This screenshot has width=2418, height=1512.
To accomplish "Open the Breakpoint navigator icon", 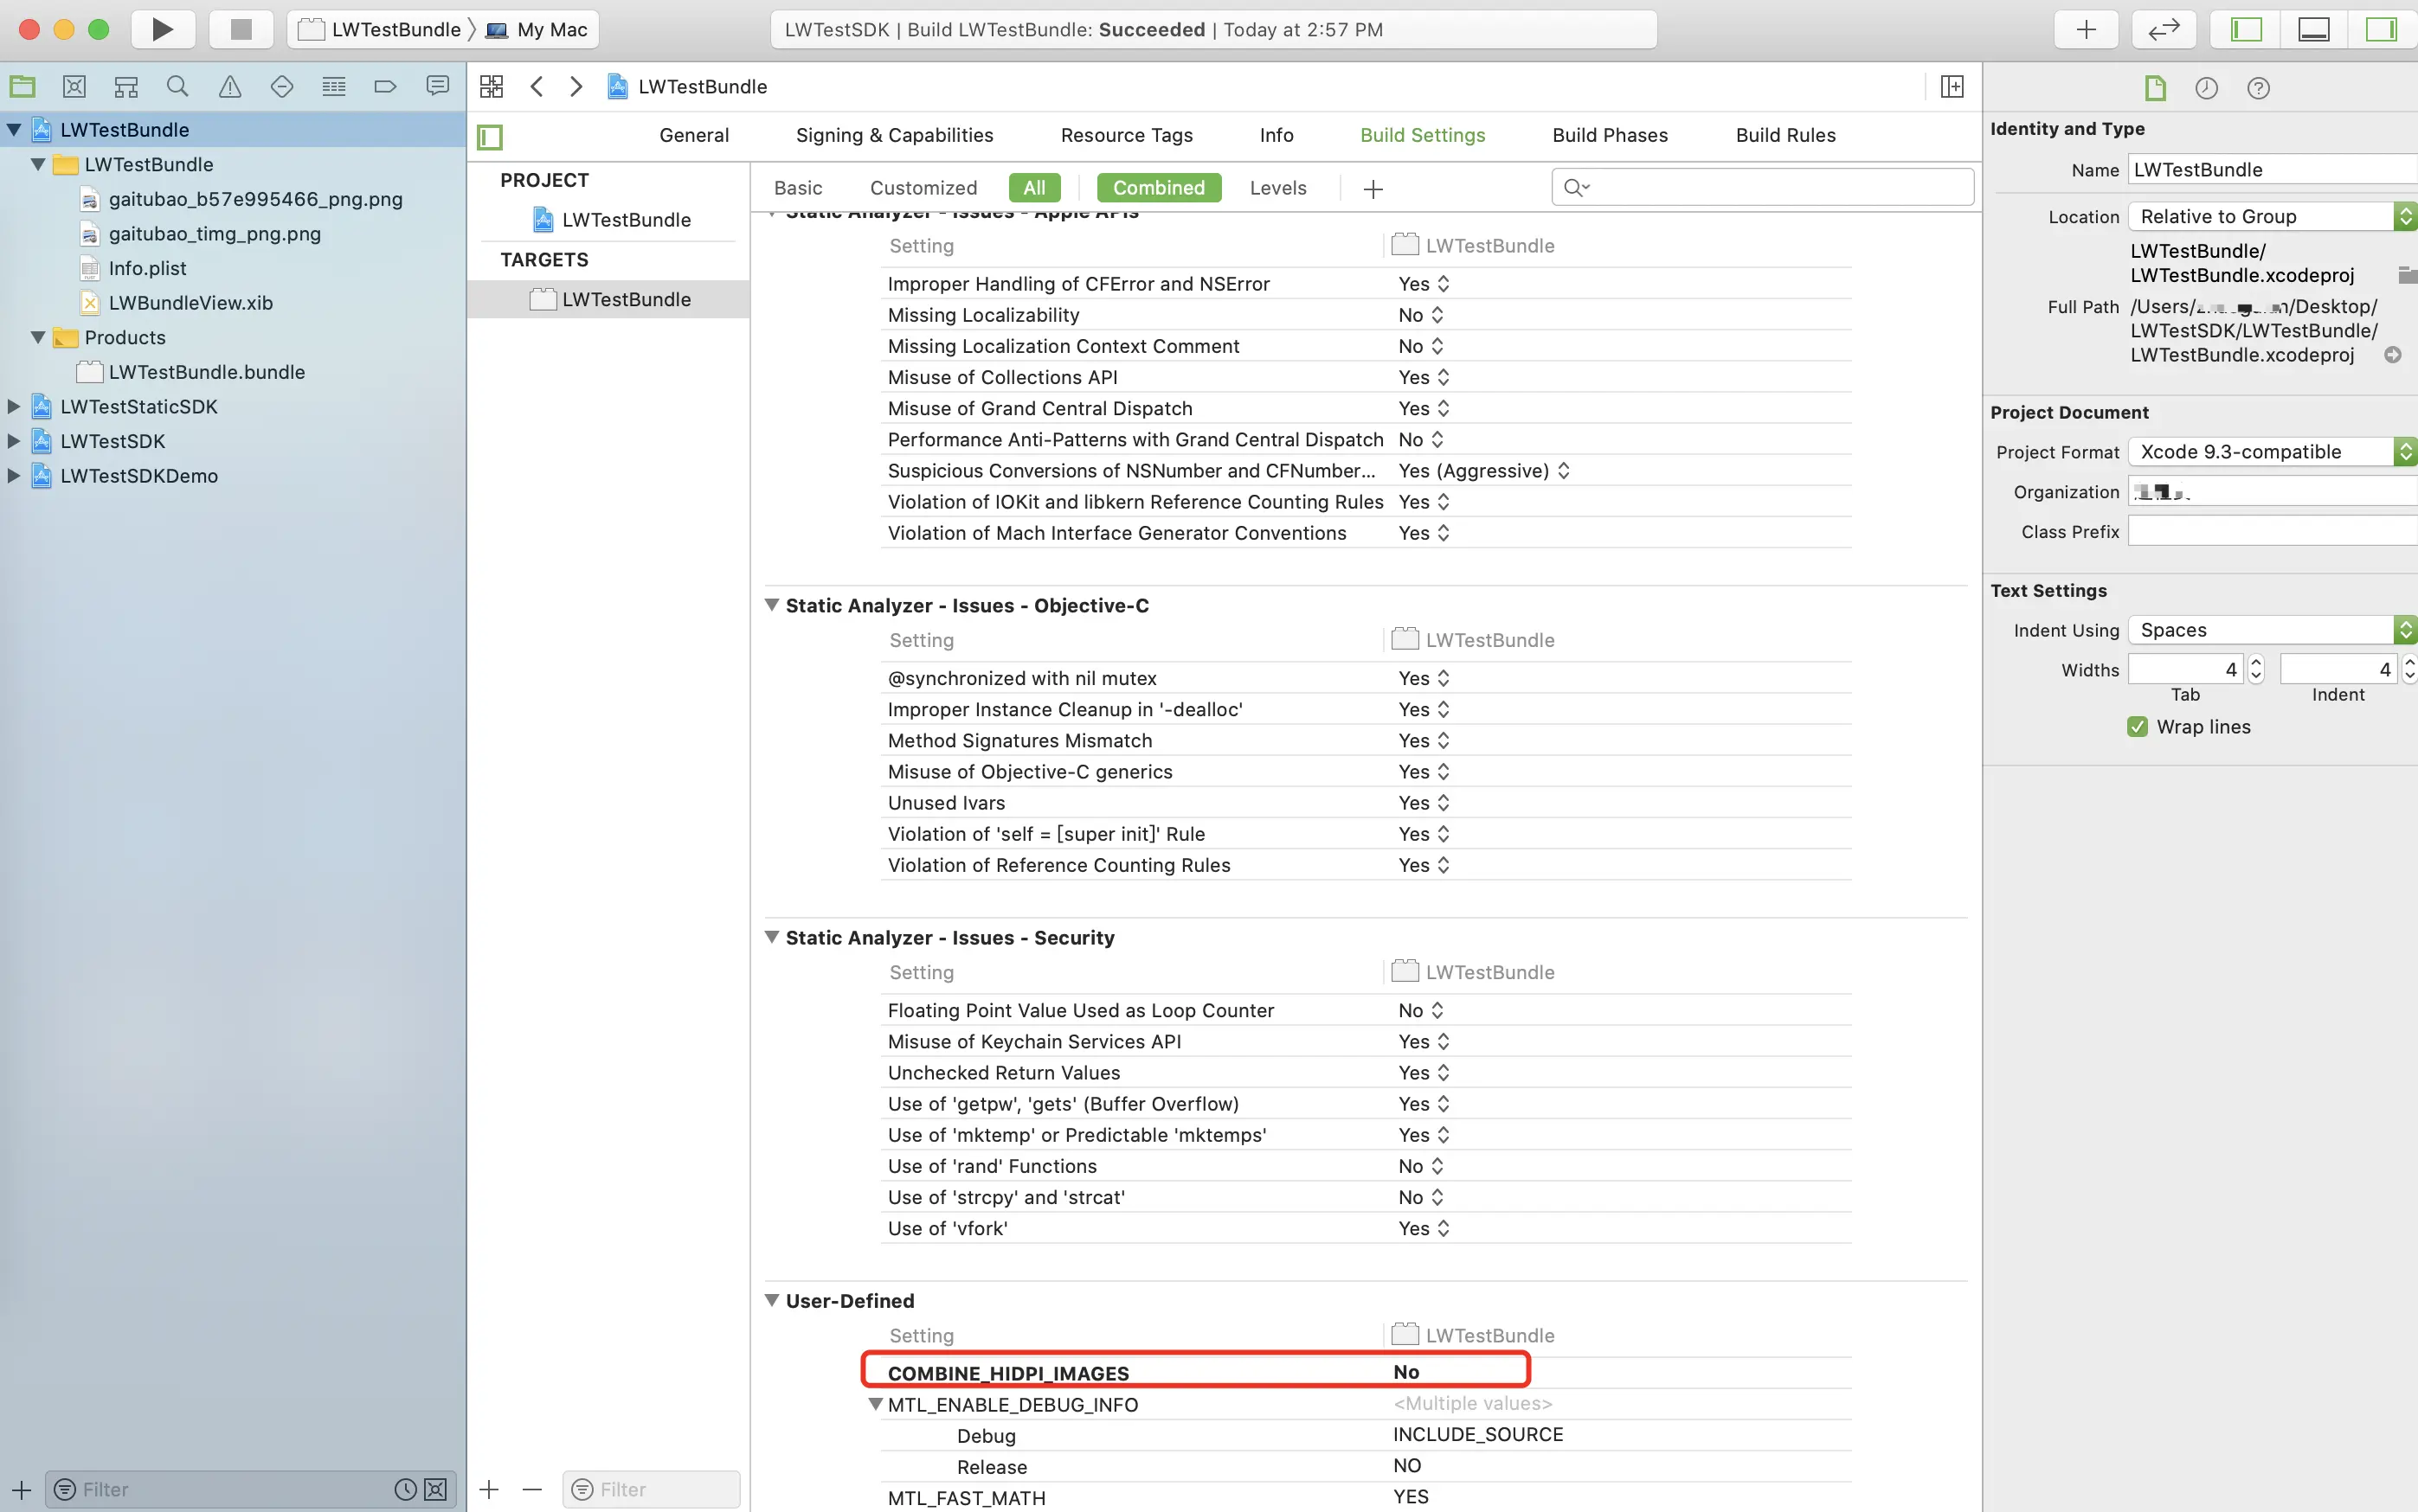I will (385, 87).
